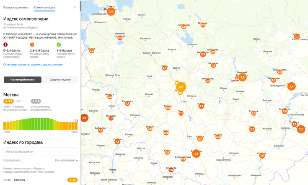Select the Cherepovets 2,6 marker
Viewport: 308px width, 185px height.
184,27
